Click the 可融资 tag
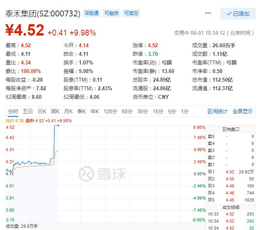260x230 pixels. click(111, 13)
